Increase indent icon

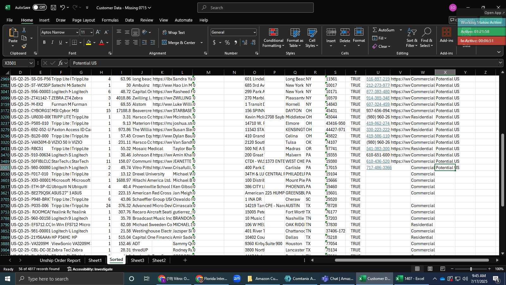coord(153,42)
